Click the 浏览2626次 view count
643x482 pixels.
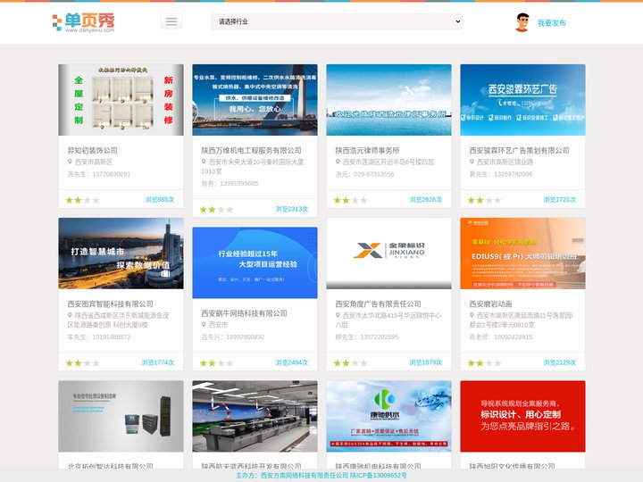coord(426,200)
